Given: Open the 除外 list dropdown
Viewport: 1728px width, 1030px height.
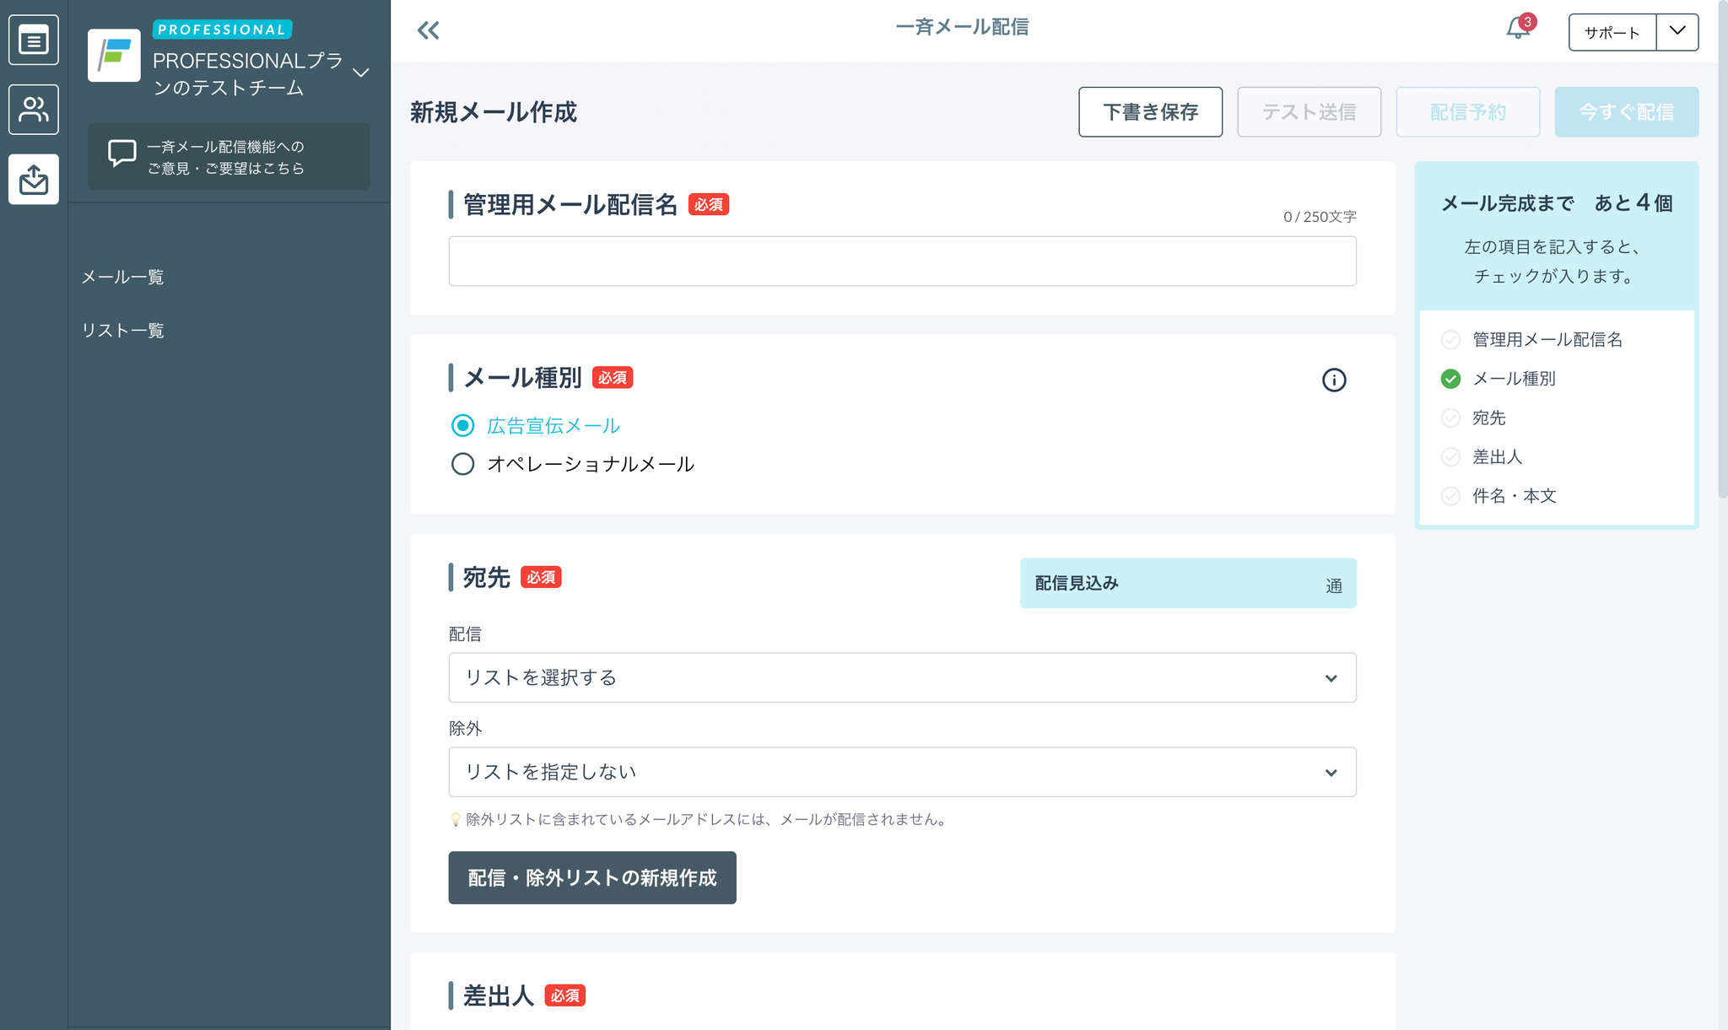Looking at the screenshot, I should (901, 772).
